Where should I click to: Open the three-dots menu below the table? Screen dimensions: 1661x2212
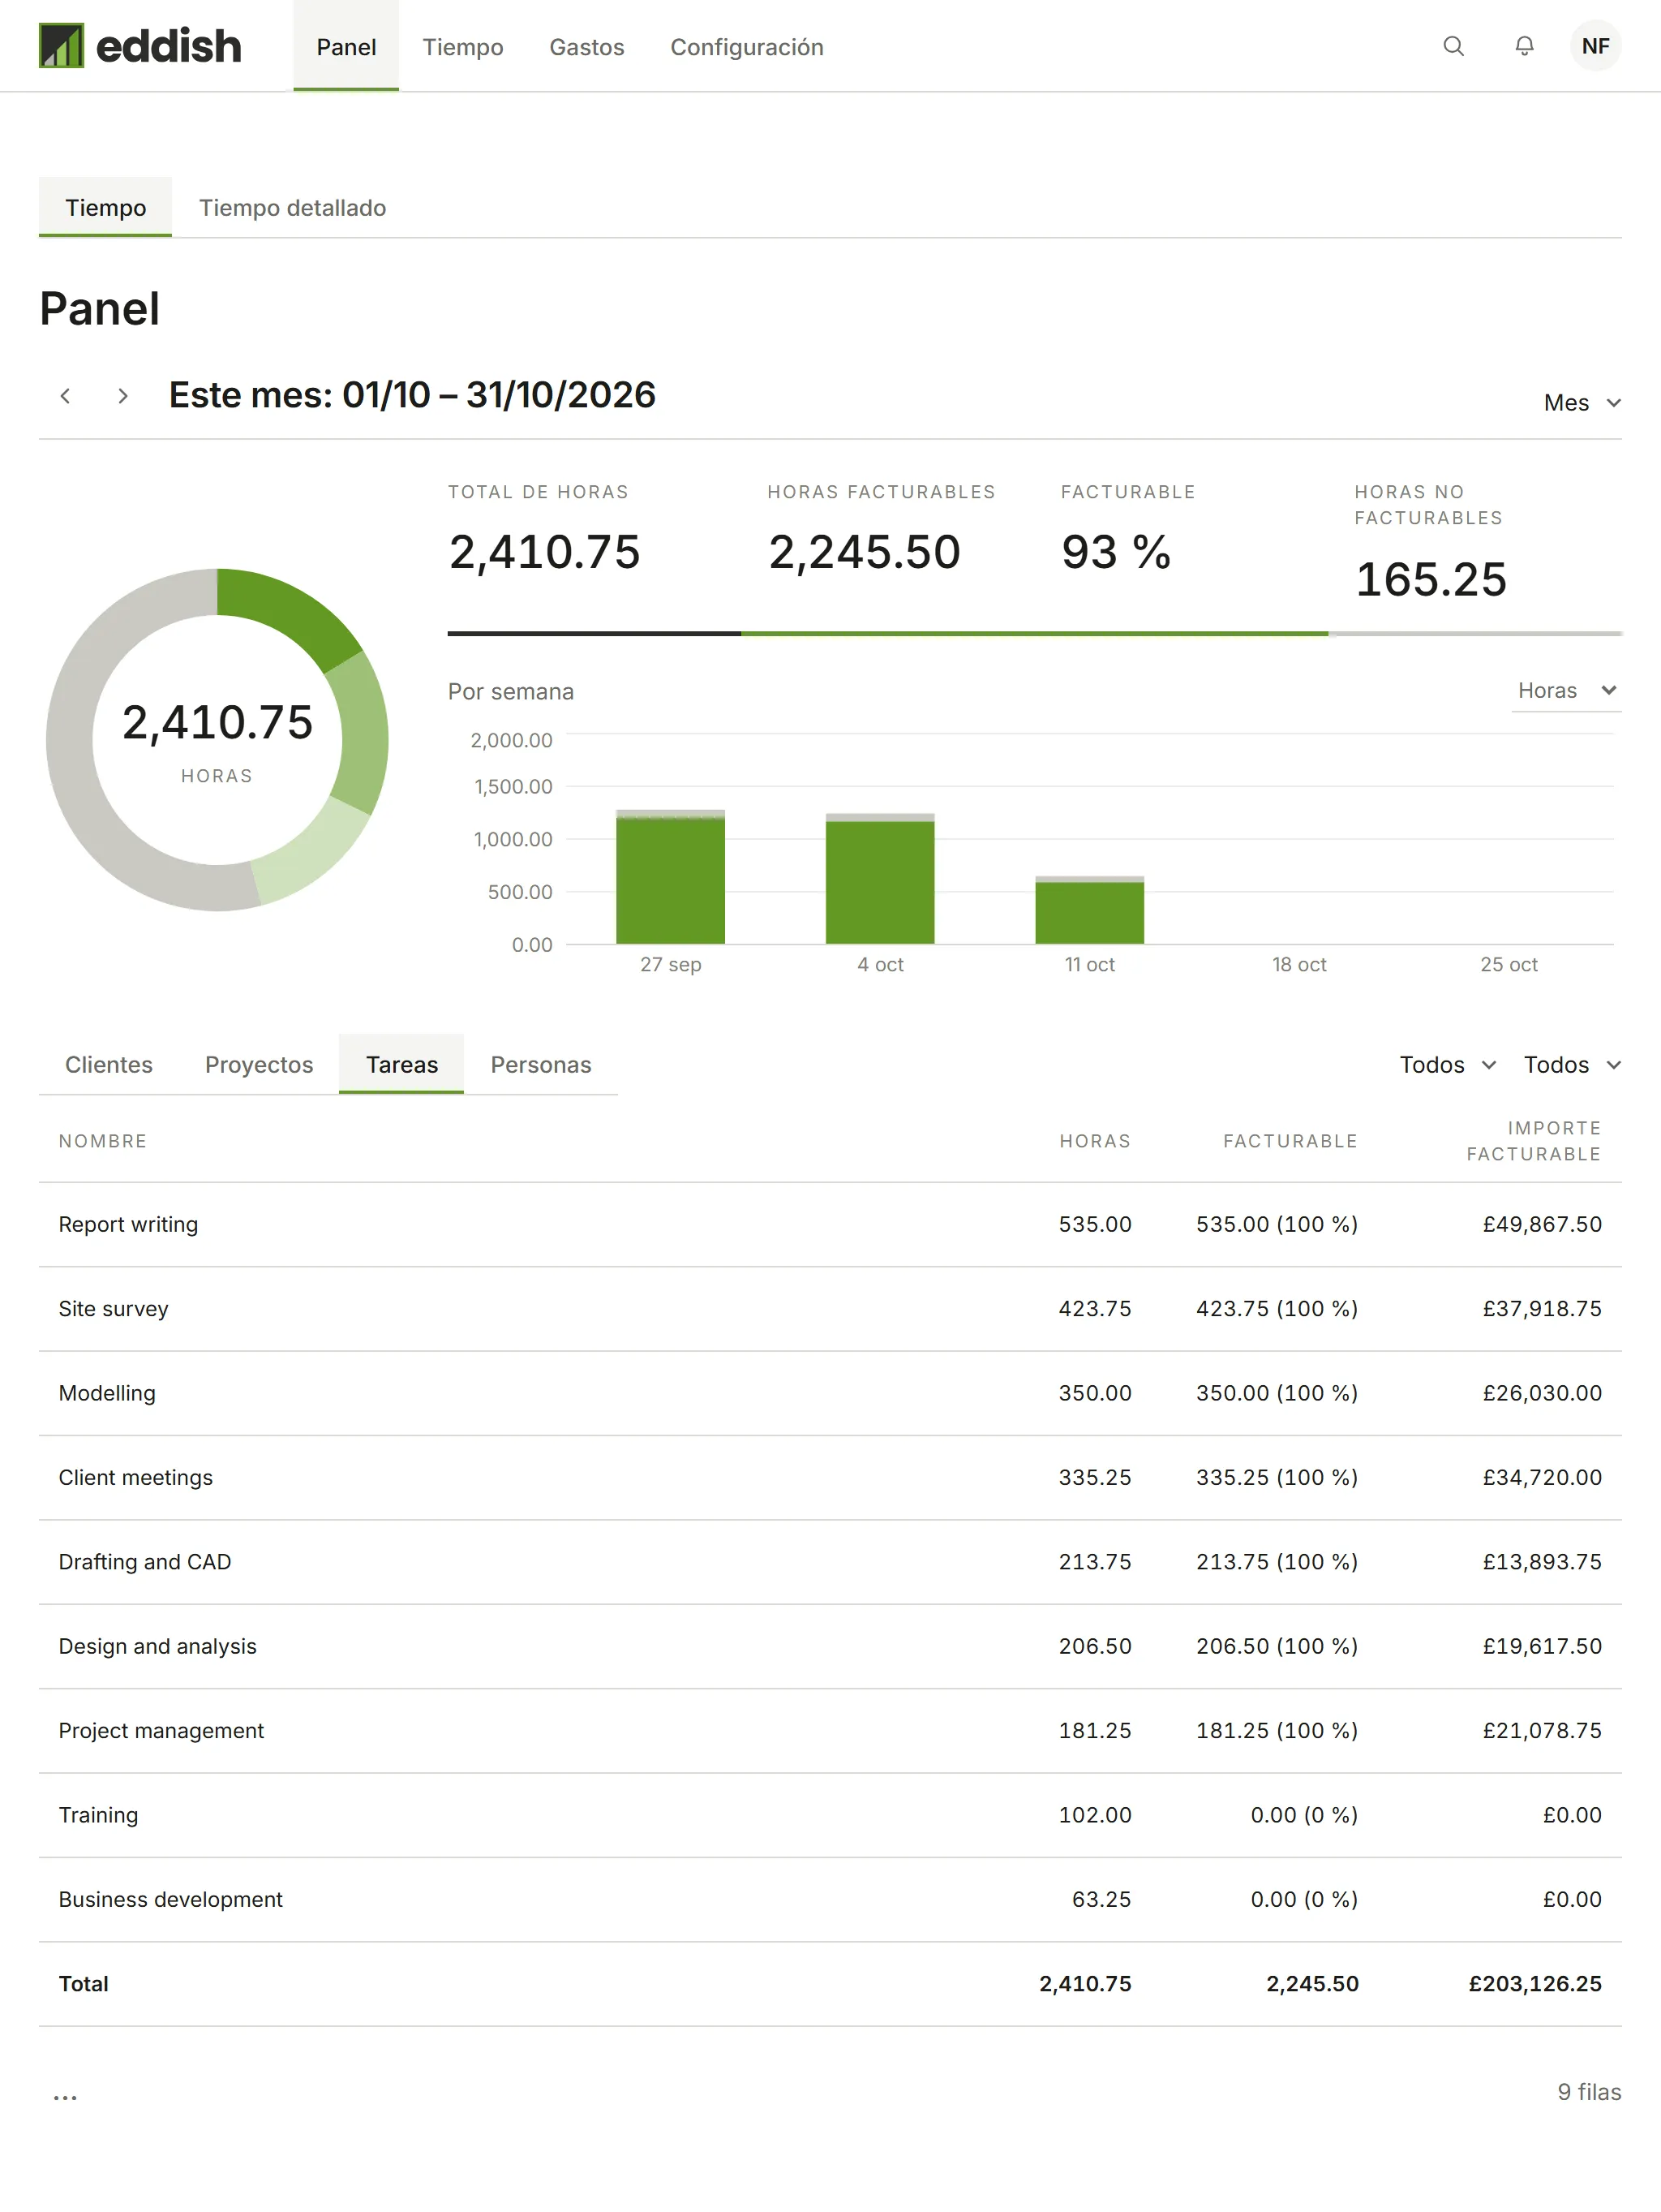coord(65,2097)
